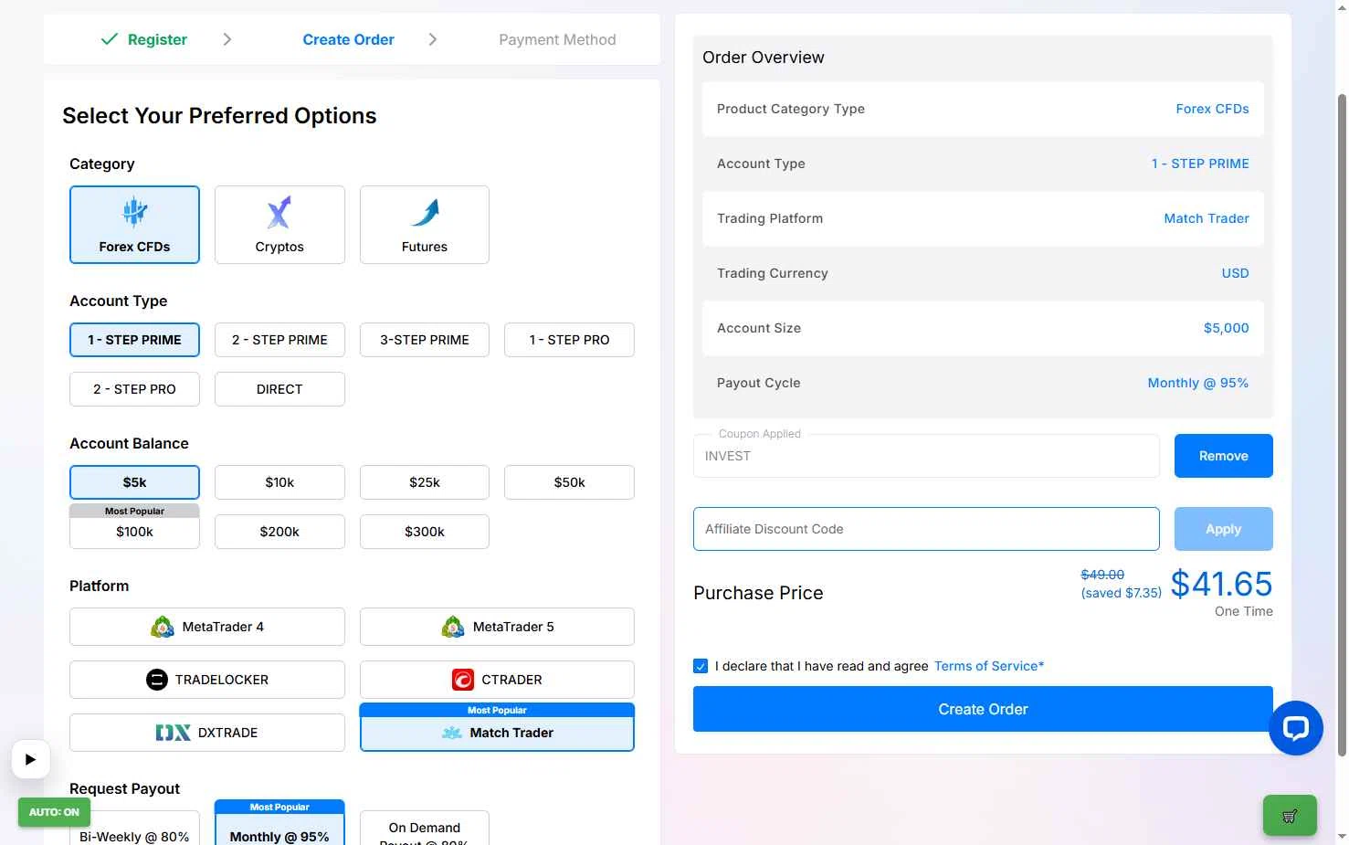Select the $100k Most Popular balance
This screenshot has height=845, width=1349.
(134, 527)
